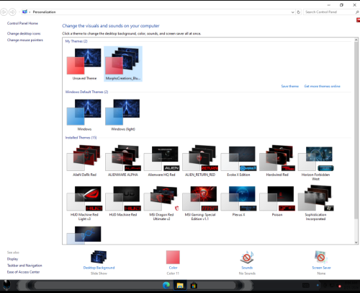This screenshot has width=360, height=293.
Task: Choose the HUD Machine Red theme
Action: tap(123, 201)
